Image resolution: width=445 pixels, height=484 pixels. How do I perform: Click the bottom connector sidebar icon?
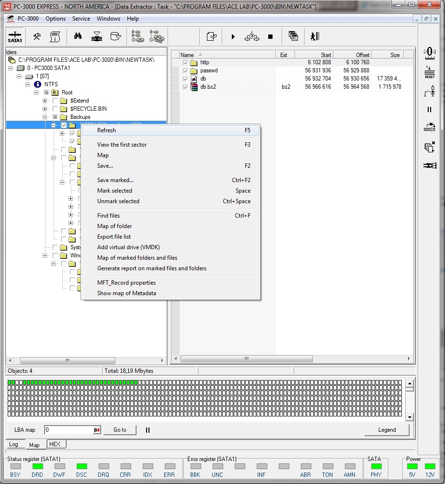tap(430, 166)
